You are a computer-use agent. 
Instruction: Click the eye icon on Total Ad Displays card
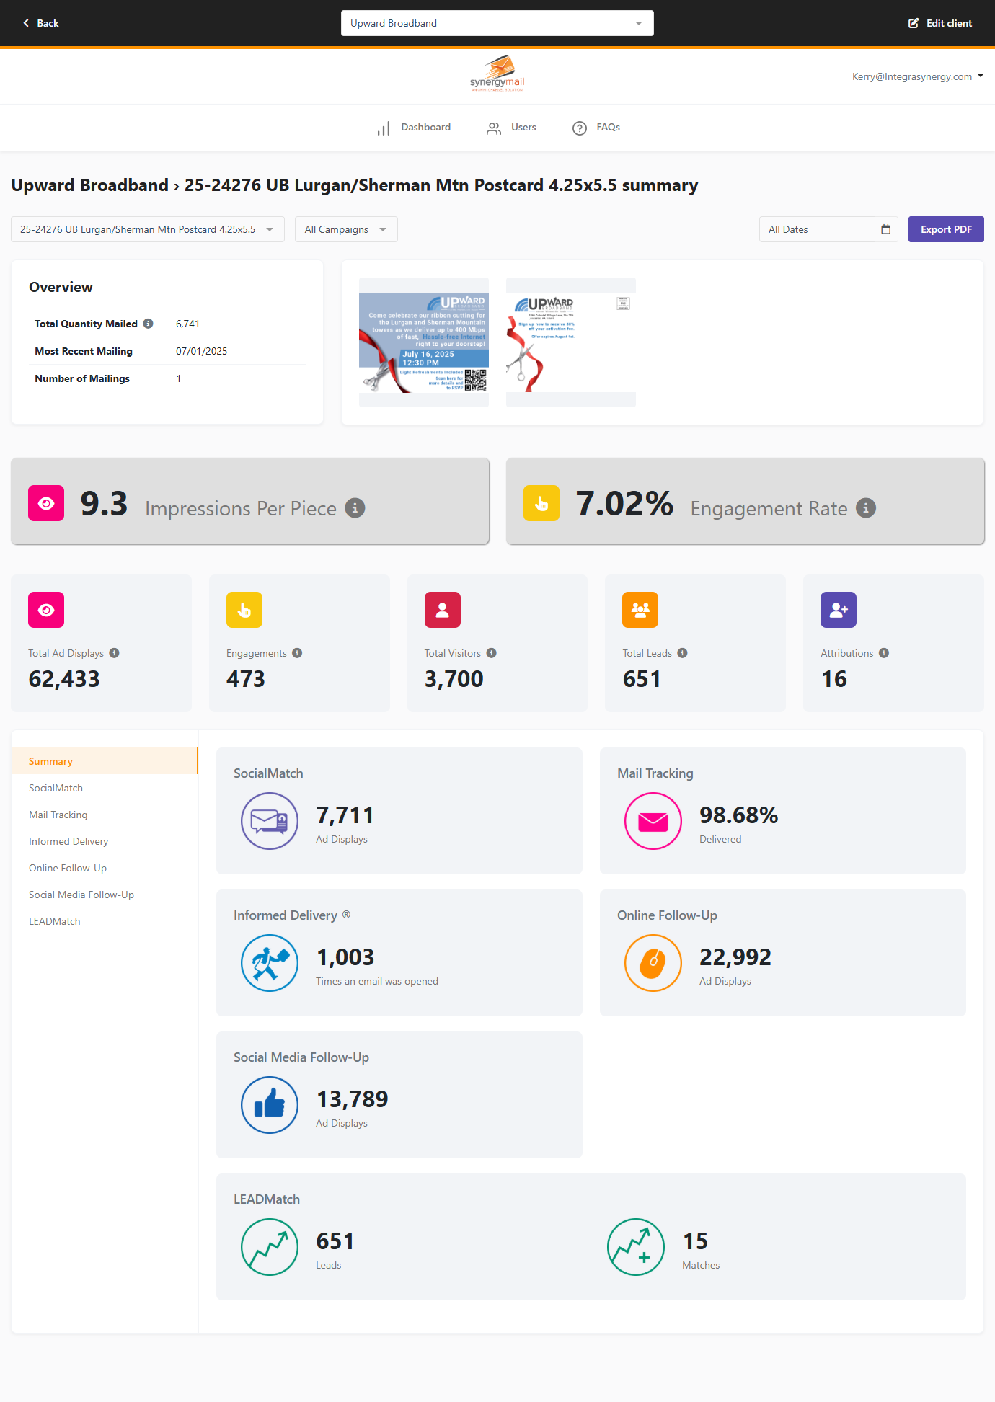tap(46, 610)
